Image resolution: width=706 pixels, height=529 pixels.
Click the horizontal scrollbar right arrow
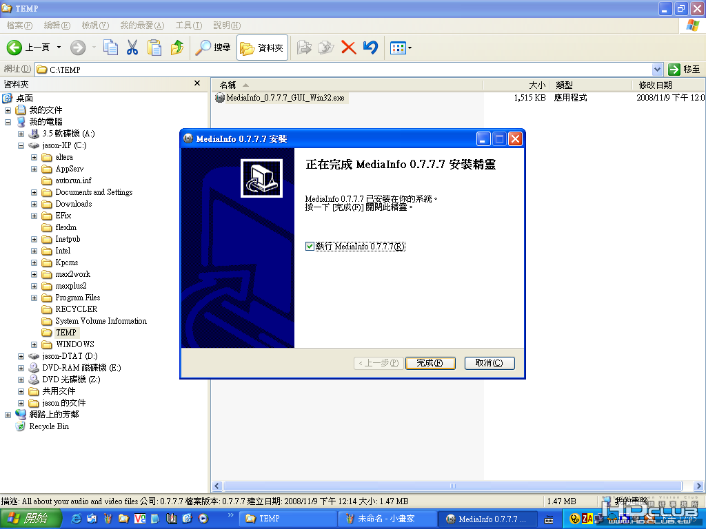point(698,486)
